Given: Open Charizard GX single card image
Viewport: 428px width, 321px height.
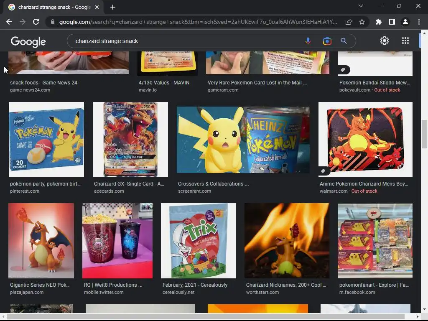Looking at the screenshot, I should click(130, 140).
